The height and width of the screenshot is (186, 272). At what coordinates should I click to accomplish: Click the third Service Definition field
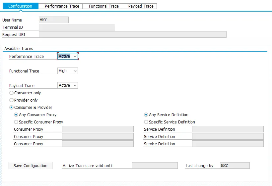tap(228, 144)
